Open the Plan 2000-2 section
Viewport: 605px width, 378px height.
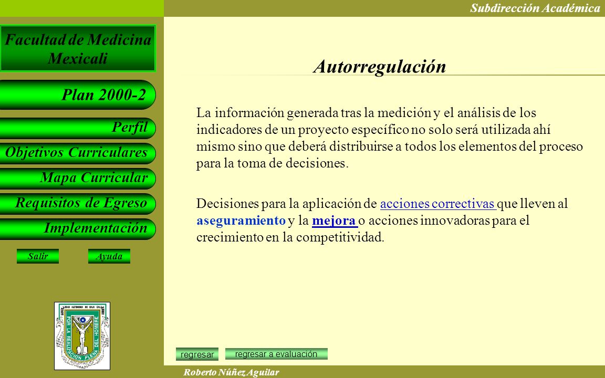(77, 95)
